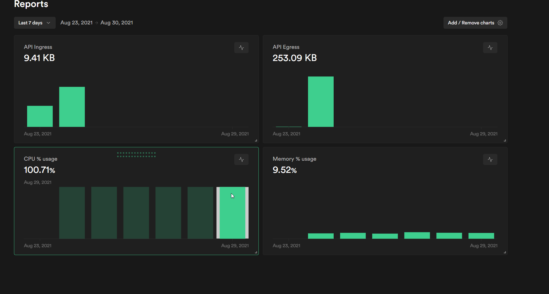Image resolution: width=549 pixels, height=294 pixels.
Task: Click the API Egress chart title
Action: pos(286,47)
